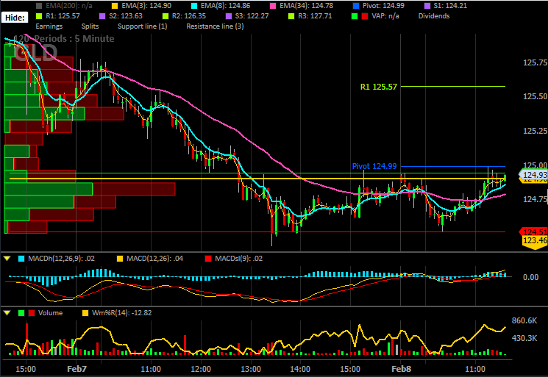Toggle the R3 green swatch
This screenshot has width=548, height=377.
click(x=291, y=16)
